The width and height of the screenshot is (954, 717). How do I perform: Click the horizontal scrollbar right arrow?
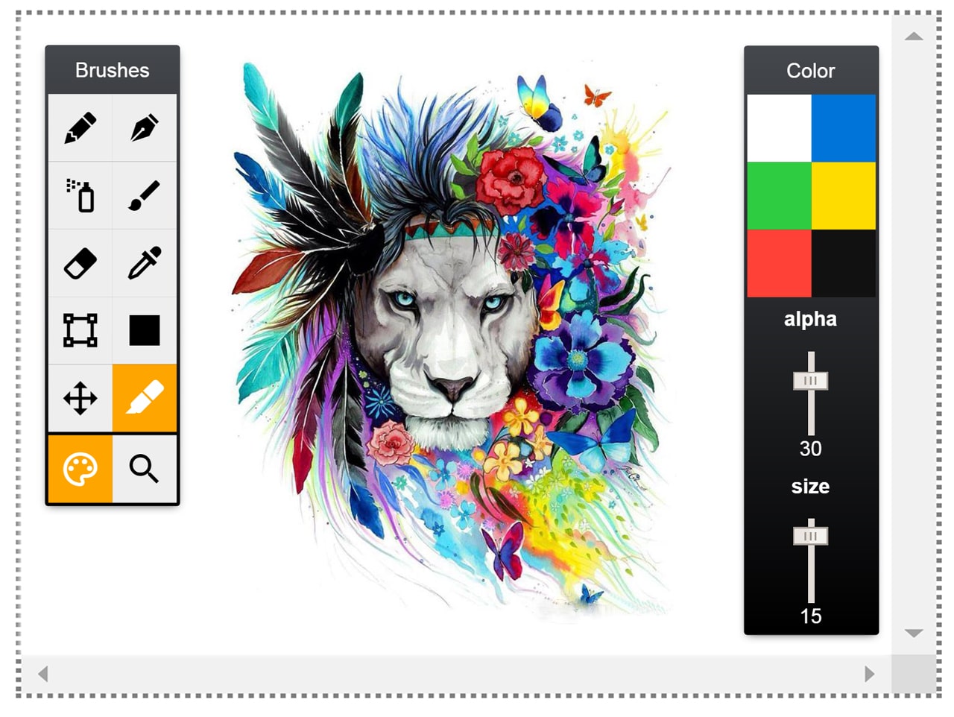pyautogui.click(x=869, y=674)
